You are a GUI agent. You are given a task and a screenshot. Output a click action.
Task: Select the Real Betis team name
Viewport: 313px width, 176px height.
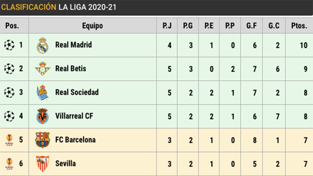pos(71,69)
